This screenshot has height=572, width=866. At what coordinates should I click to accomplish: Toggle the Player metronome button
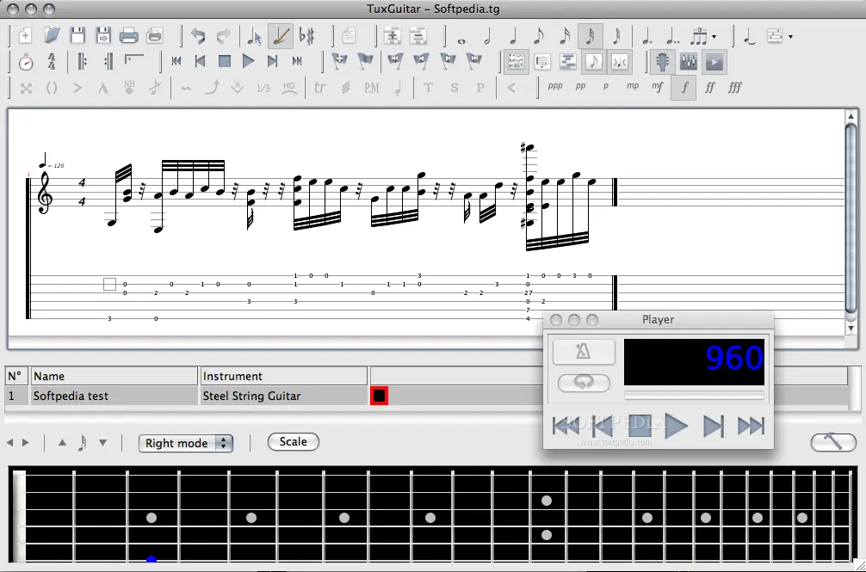(x=584, y=351)
